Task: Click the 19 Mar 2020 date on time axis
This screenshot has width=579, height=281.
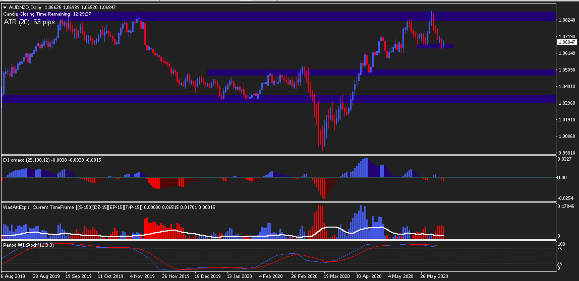Action: (x=336, y=276)
